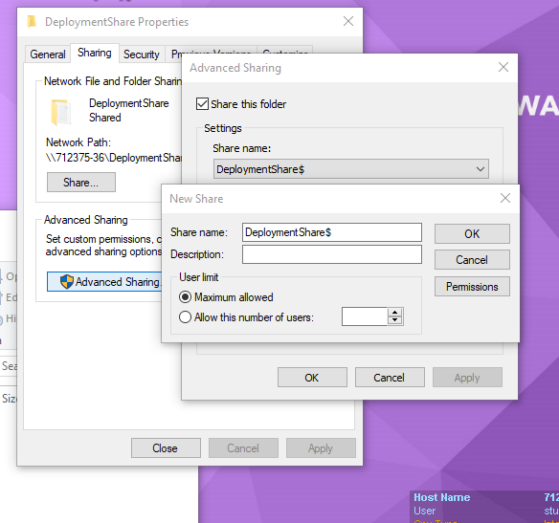The height and width of the screenshot is (523, 559).
Task: Switch to the General tab
Action: [48, 54]
